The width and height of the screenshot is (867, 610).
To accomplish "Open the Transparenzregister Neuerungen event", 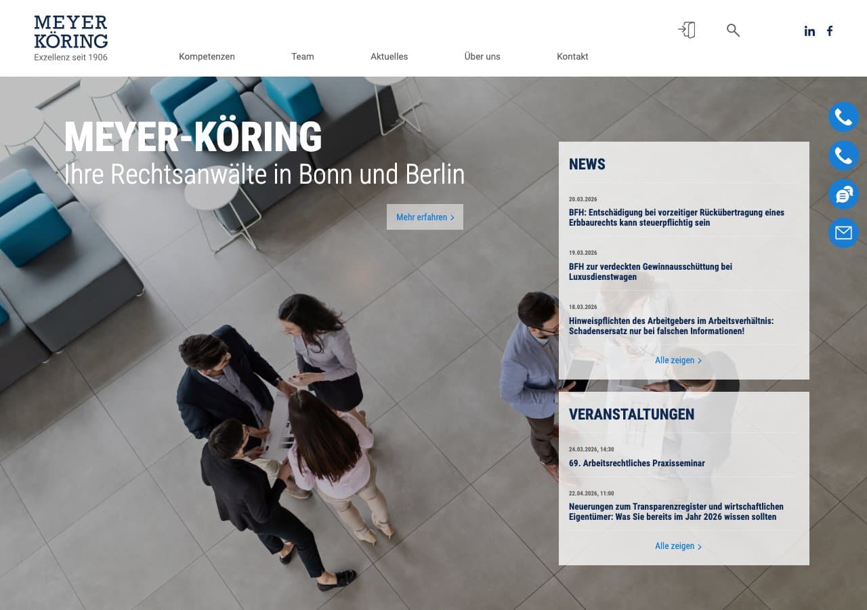I will [x=676, y=512].
